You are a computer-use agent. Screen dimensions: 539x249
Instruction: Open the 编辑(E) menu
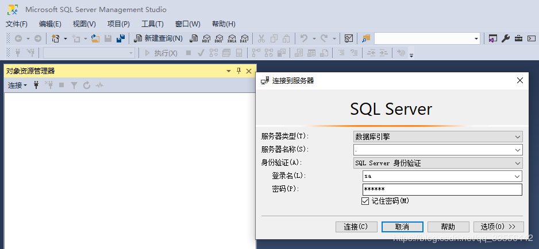pyautogui.click(x=50, y=24)
